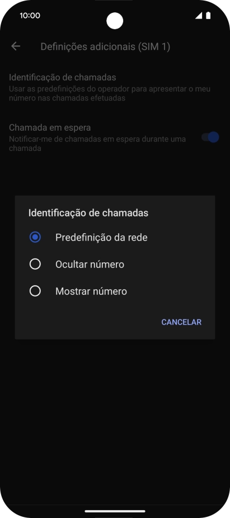Toggle the Chamada em espera switch

[x=210, y=137]
